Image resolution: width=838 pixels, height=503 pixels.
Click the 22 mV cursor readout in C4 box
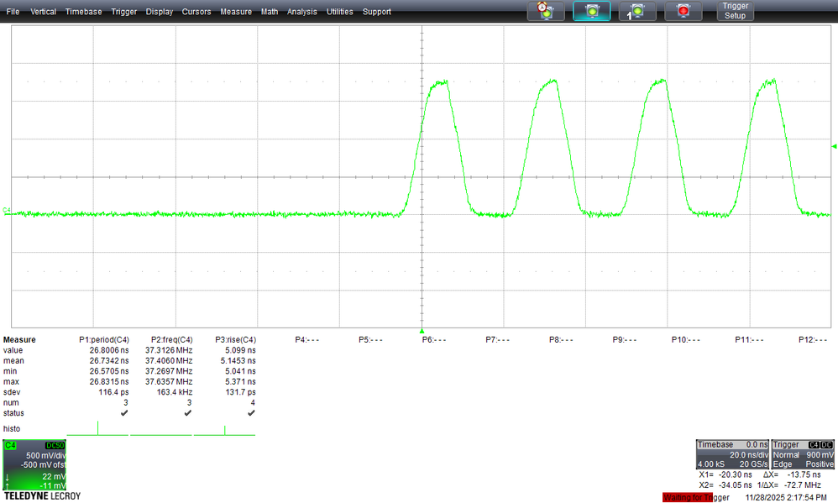click(54, 476)
